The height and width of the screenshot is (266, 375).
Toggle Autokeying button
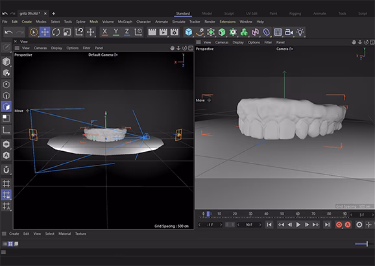[x=348, y=224]
